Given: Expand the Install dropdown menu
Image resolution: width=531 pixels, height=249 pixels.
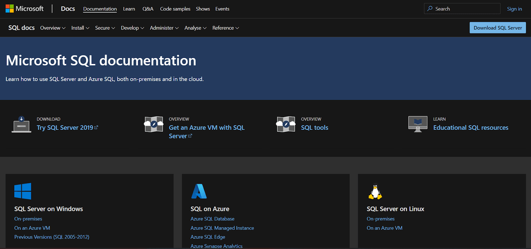Looking at the screenshot, I should (80, 28).
